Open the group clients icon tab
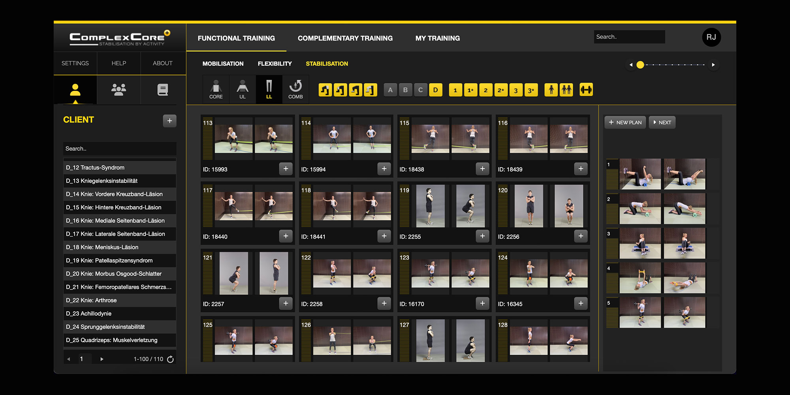 118,90
